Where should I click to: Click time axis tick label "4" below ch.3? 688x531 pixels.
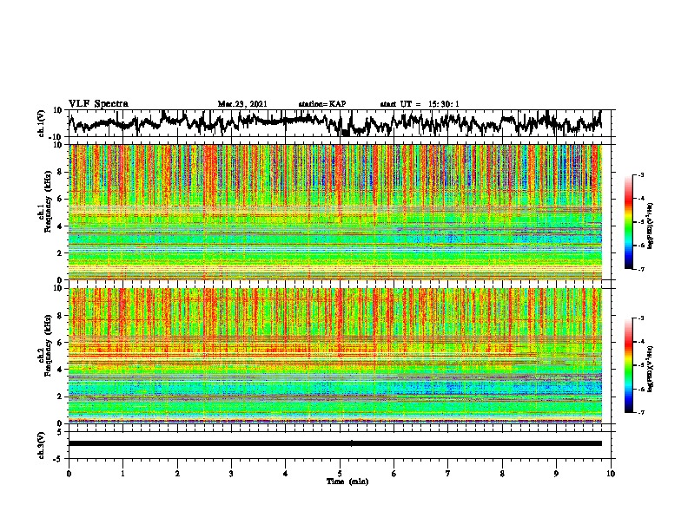click(286, 474)
